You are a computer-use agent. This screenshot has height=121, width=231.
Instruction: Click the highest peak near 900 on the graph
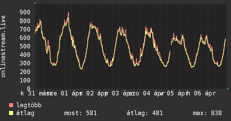(68, 13)
